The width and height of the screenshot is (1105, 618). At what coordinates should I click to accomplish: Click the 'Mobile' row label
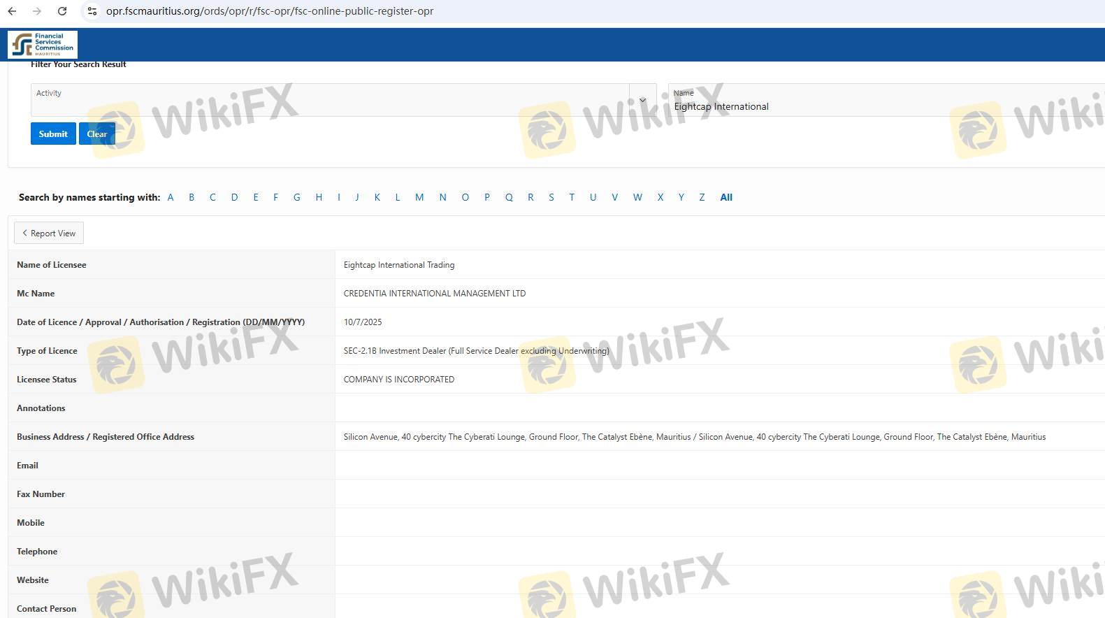[31, 523]
